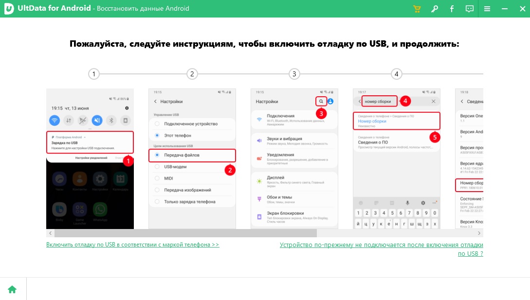Click the instruction heading about USB debugging
The width and height of the screenshot is (530, 300).
pos(264,44)
